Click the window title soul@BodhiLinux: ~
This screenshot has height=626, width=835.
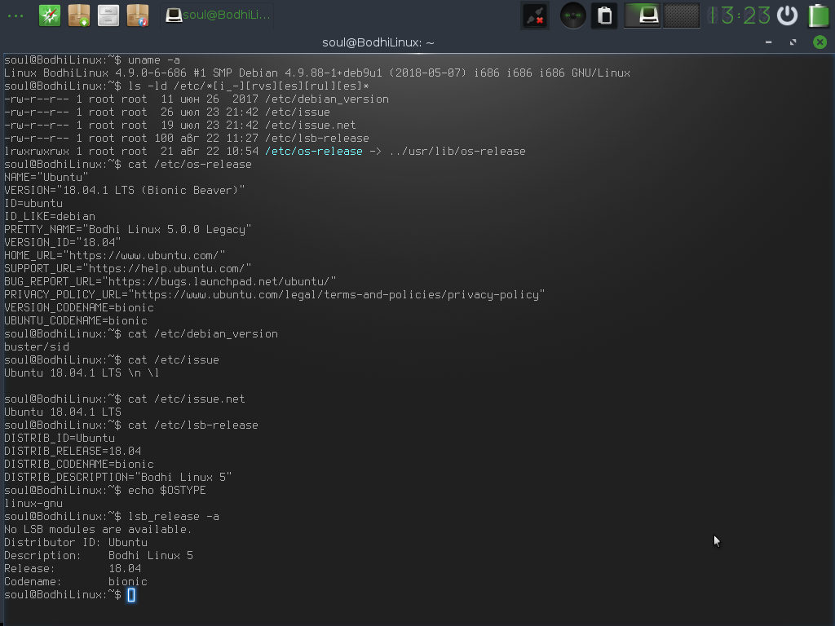coord(378,42)
